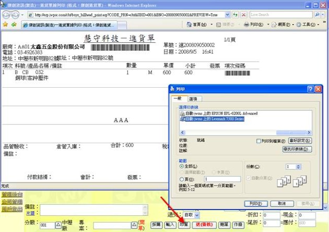Switch to the 選項 tab in print dialog
Image resolution: width=329 pixels, height=232 pixels.
point(193,99)
